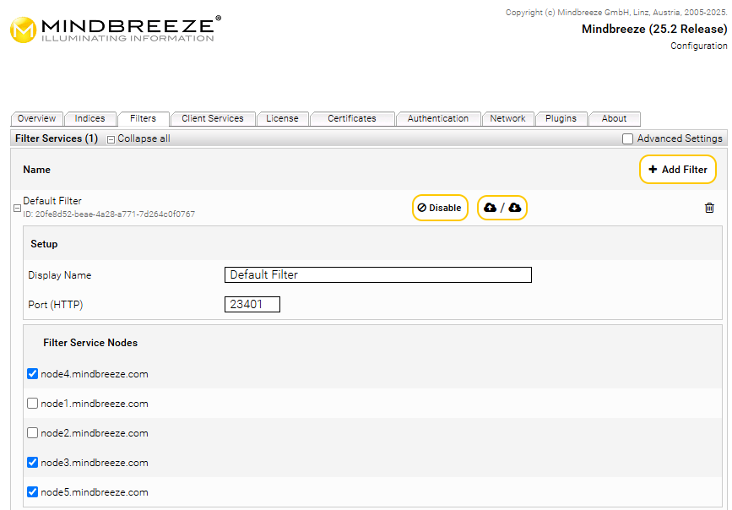Image resolution: width=732 pixels, height=510 pixels.
Task: Uncheck node4.mindbreeze.com
Action: (32, 373)
